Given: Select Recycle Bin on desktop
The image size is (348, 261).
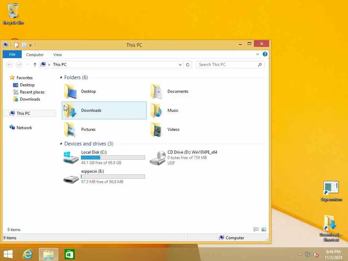Looking at the screenshot, I should 13,14.
